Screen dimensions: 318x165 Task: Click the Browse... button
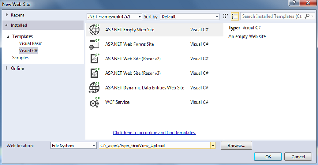click(x=236, y=146)
